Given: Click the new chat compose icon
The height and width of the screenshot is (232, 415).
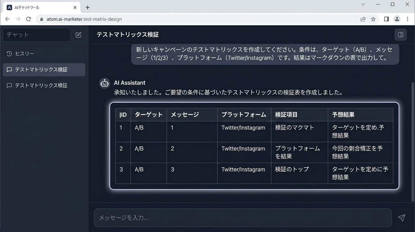Looking at the screenshot, I should 78,35.
